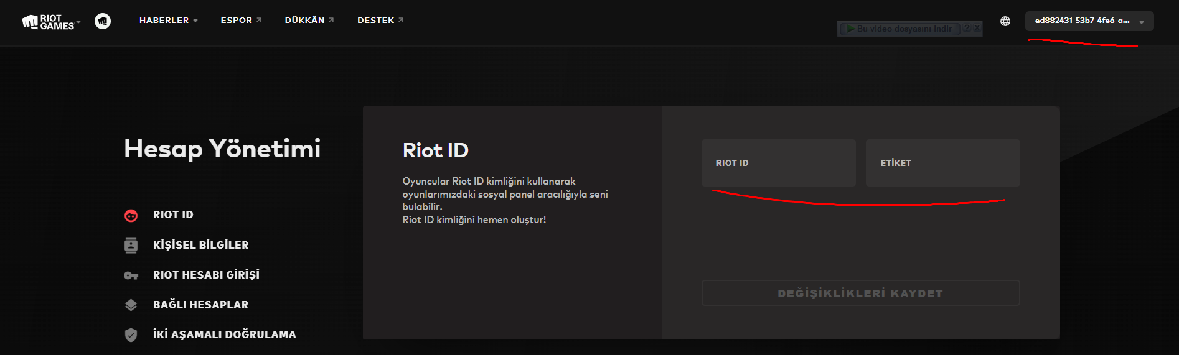Click the layers icon for Bağlı Hesaplar

click(131, 305)
